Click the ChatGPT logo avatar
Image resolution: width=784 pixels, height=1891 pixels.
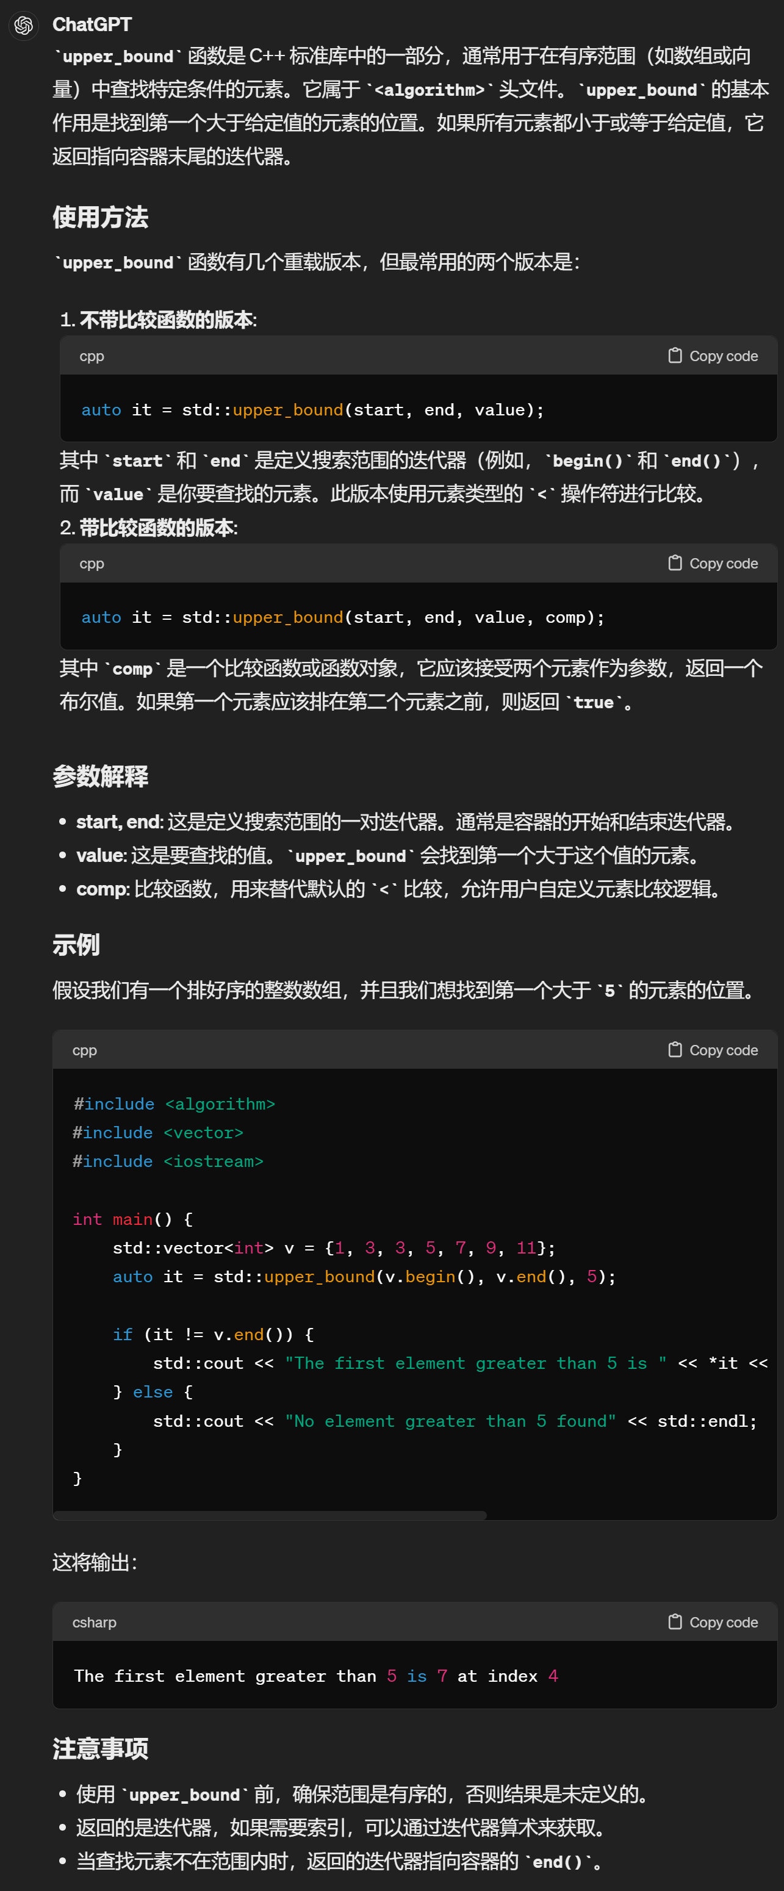[x=24, y=26]
